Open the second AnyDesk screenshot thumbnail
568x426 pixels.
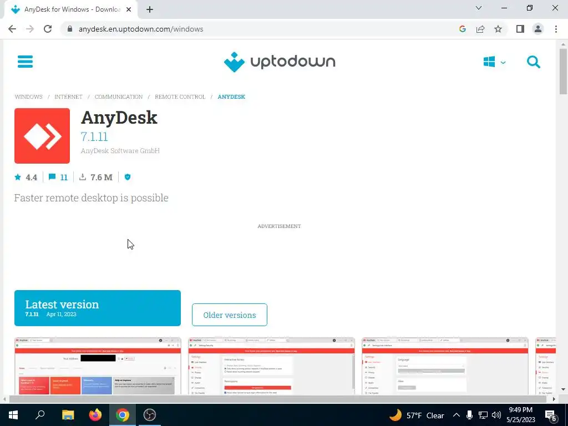pos(271,366)
